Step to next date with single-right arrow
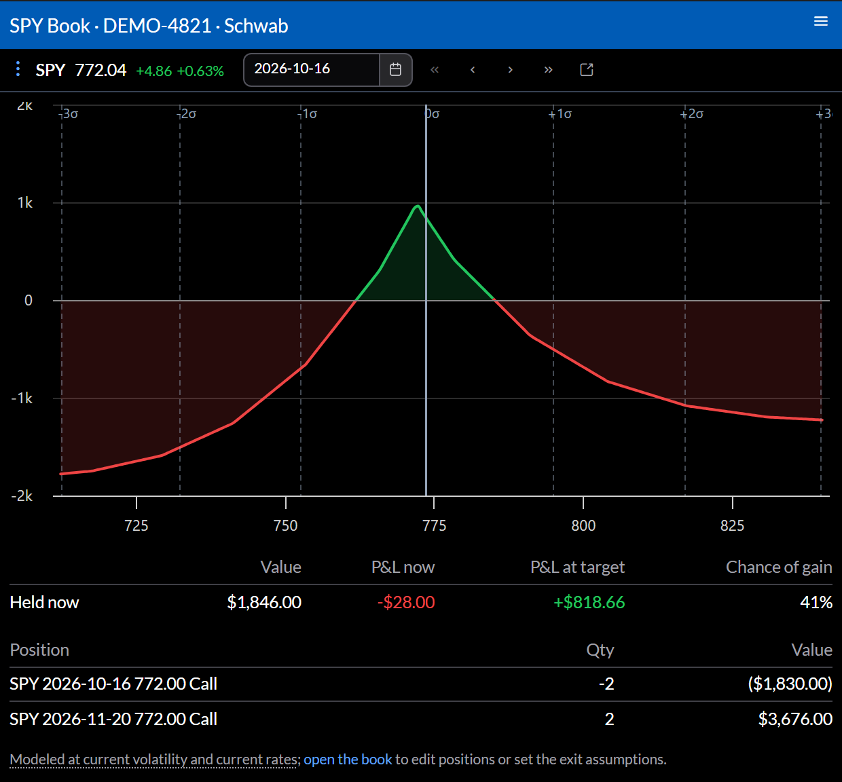This screenshot has width=842, height=782. pyautogui.click(x=511, y=70)
